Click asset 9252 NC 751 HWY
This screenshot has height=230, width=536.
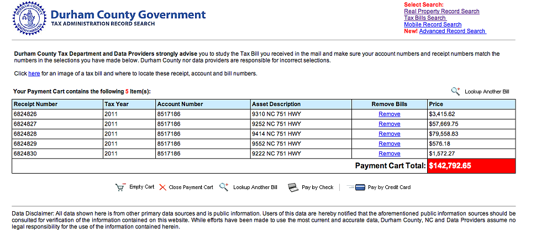coord(276,124)
